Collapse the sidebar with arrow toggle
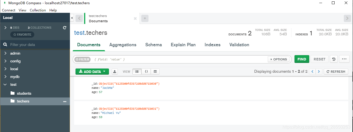353x132 pixels. point(72,18)
